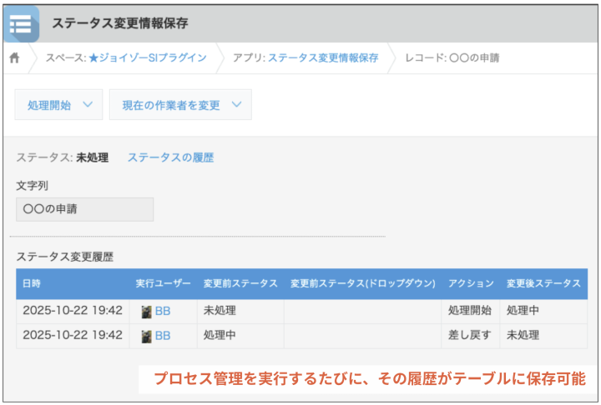The height and width of the screenshot is (405, 601).
Task: Open user BB name link in first row
Action: 163,311
